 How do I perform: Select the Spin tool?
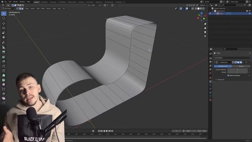[4, 80]
